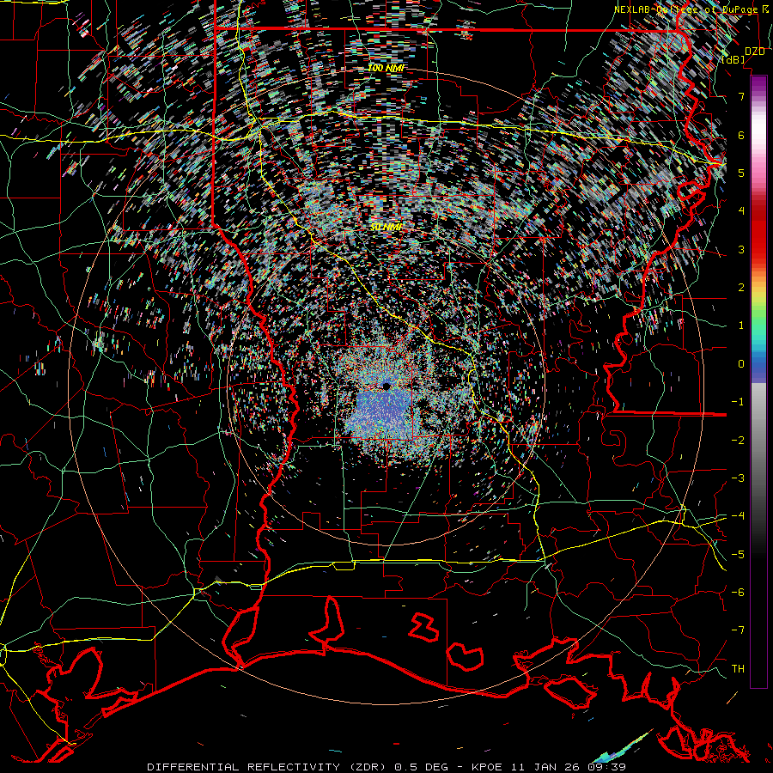Click the -1 value on the color scale
The height and width of the screenshot is (773, 773).
point(738,402)
